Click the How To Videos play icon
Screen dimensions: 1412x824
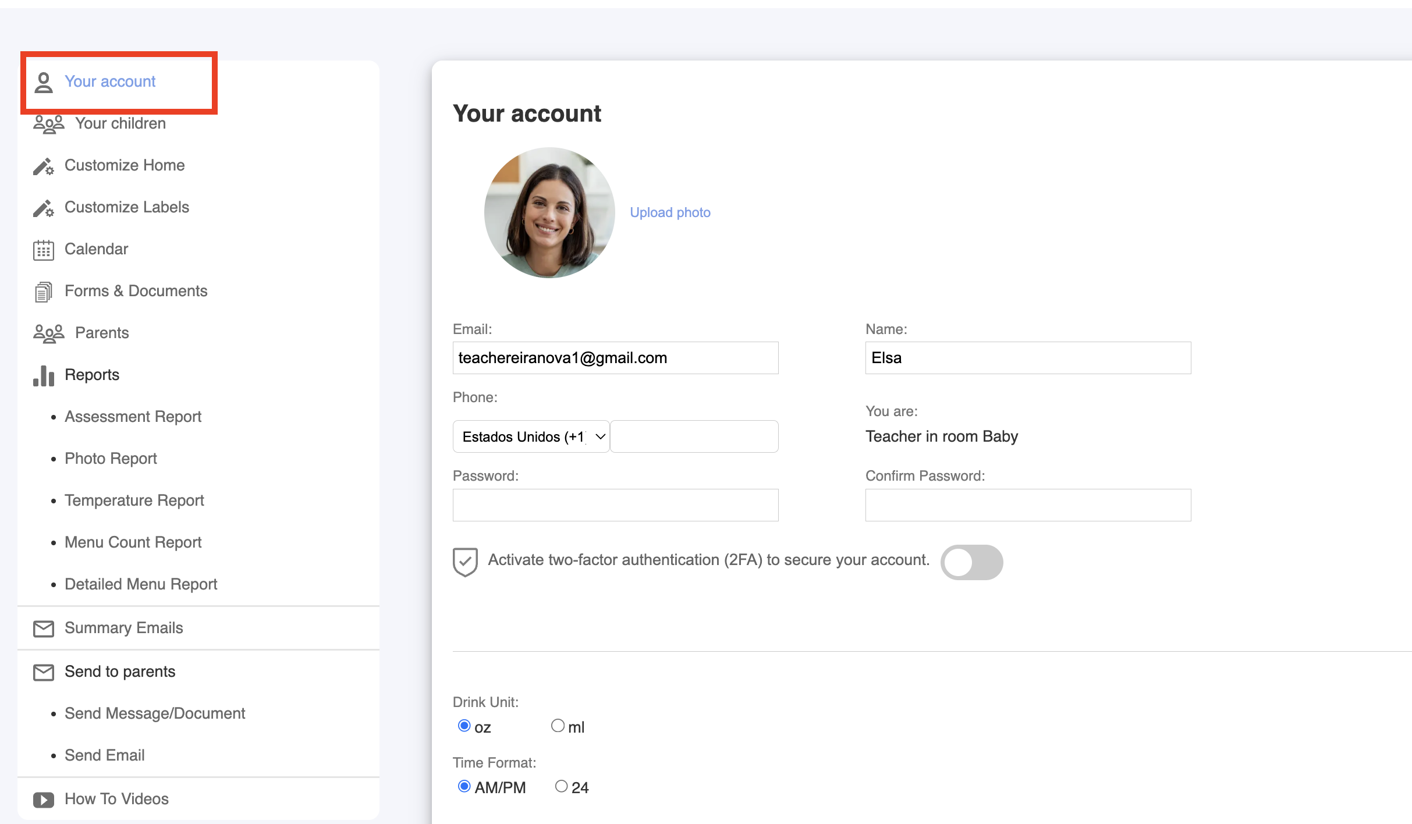(x=44, y=800)
